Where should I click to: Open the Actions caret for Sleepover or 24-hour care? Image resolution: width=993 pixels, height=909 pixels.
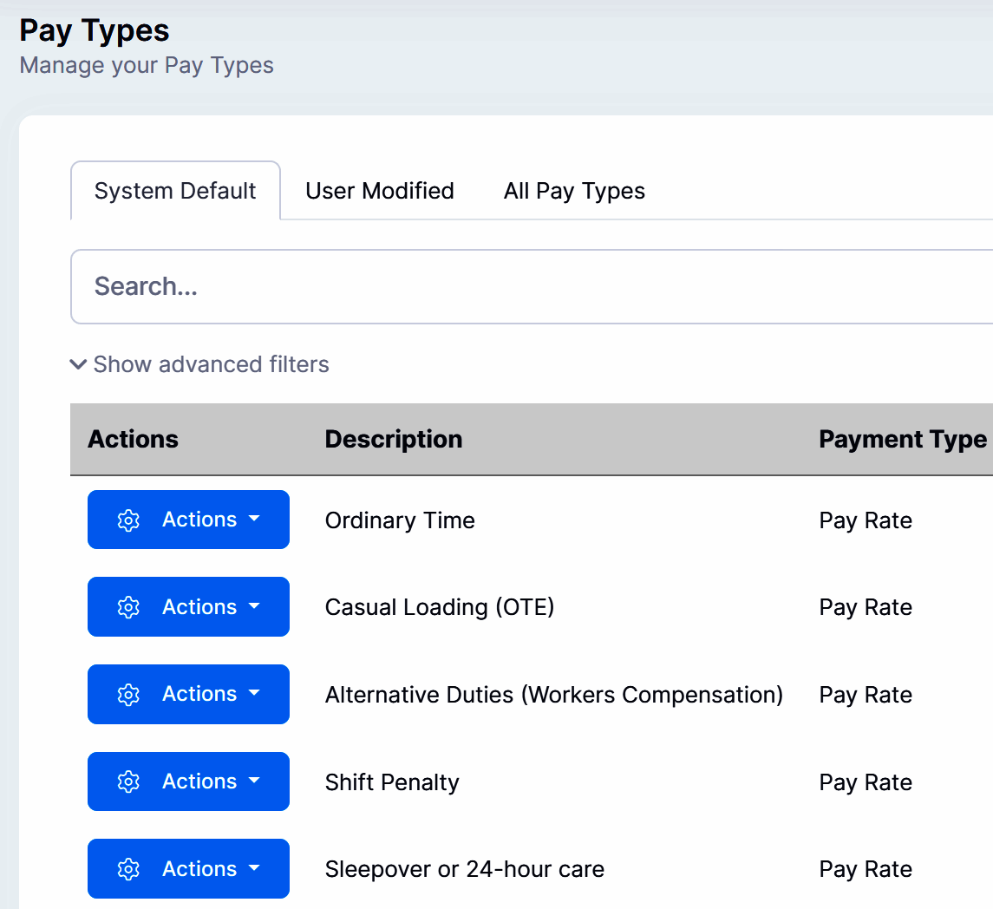point(254,869)
